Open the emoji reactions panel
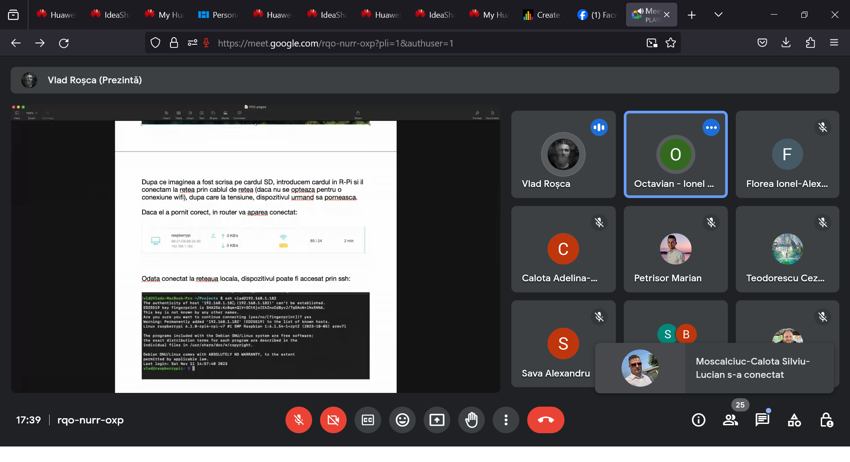The image size is (850, 462). click(402, 420)
